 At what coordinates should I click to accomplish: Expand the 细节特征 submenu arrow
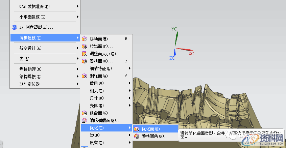coord(130,68)
